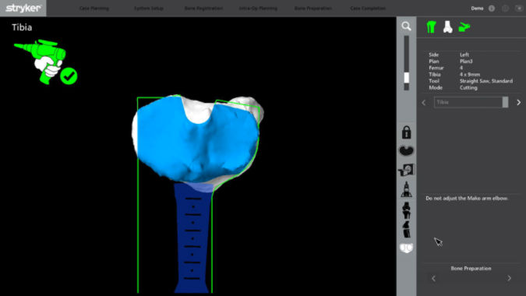Viewport: 526px width, 296px height.
Task: Click 'Do not adjust the Mako arm elbow' message
Action: (x=467, y=199)
